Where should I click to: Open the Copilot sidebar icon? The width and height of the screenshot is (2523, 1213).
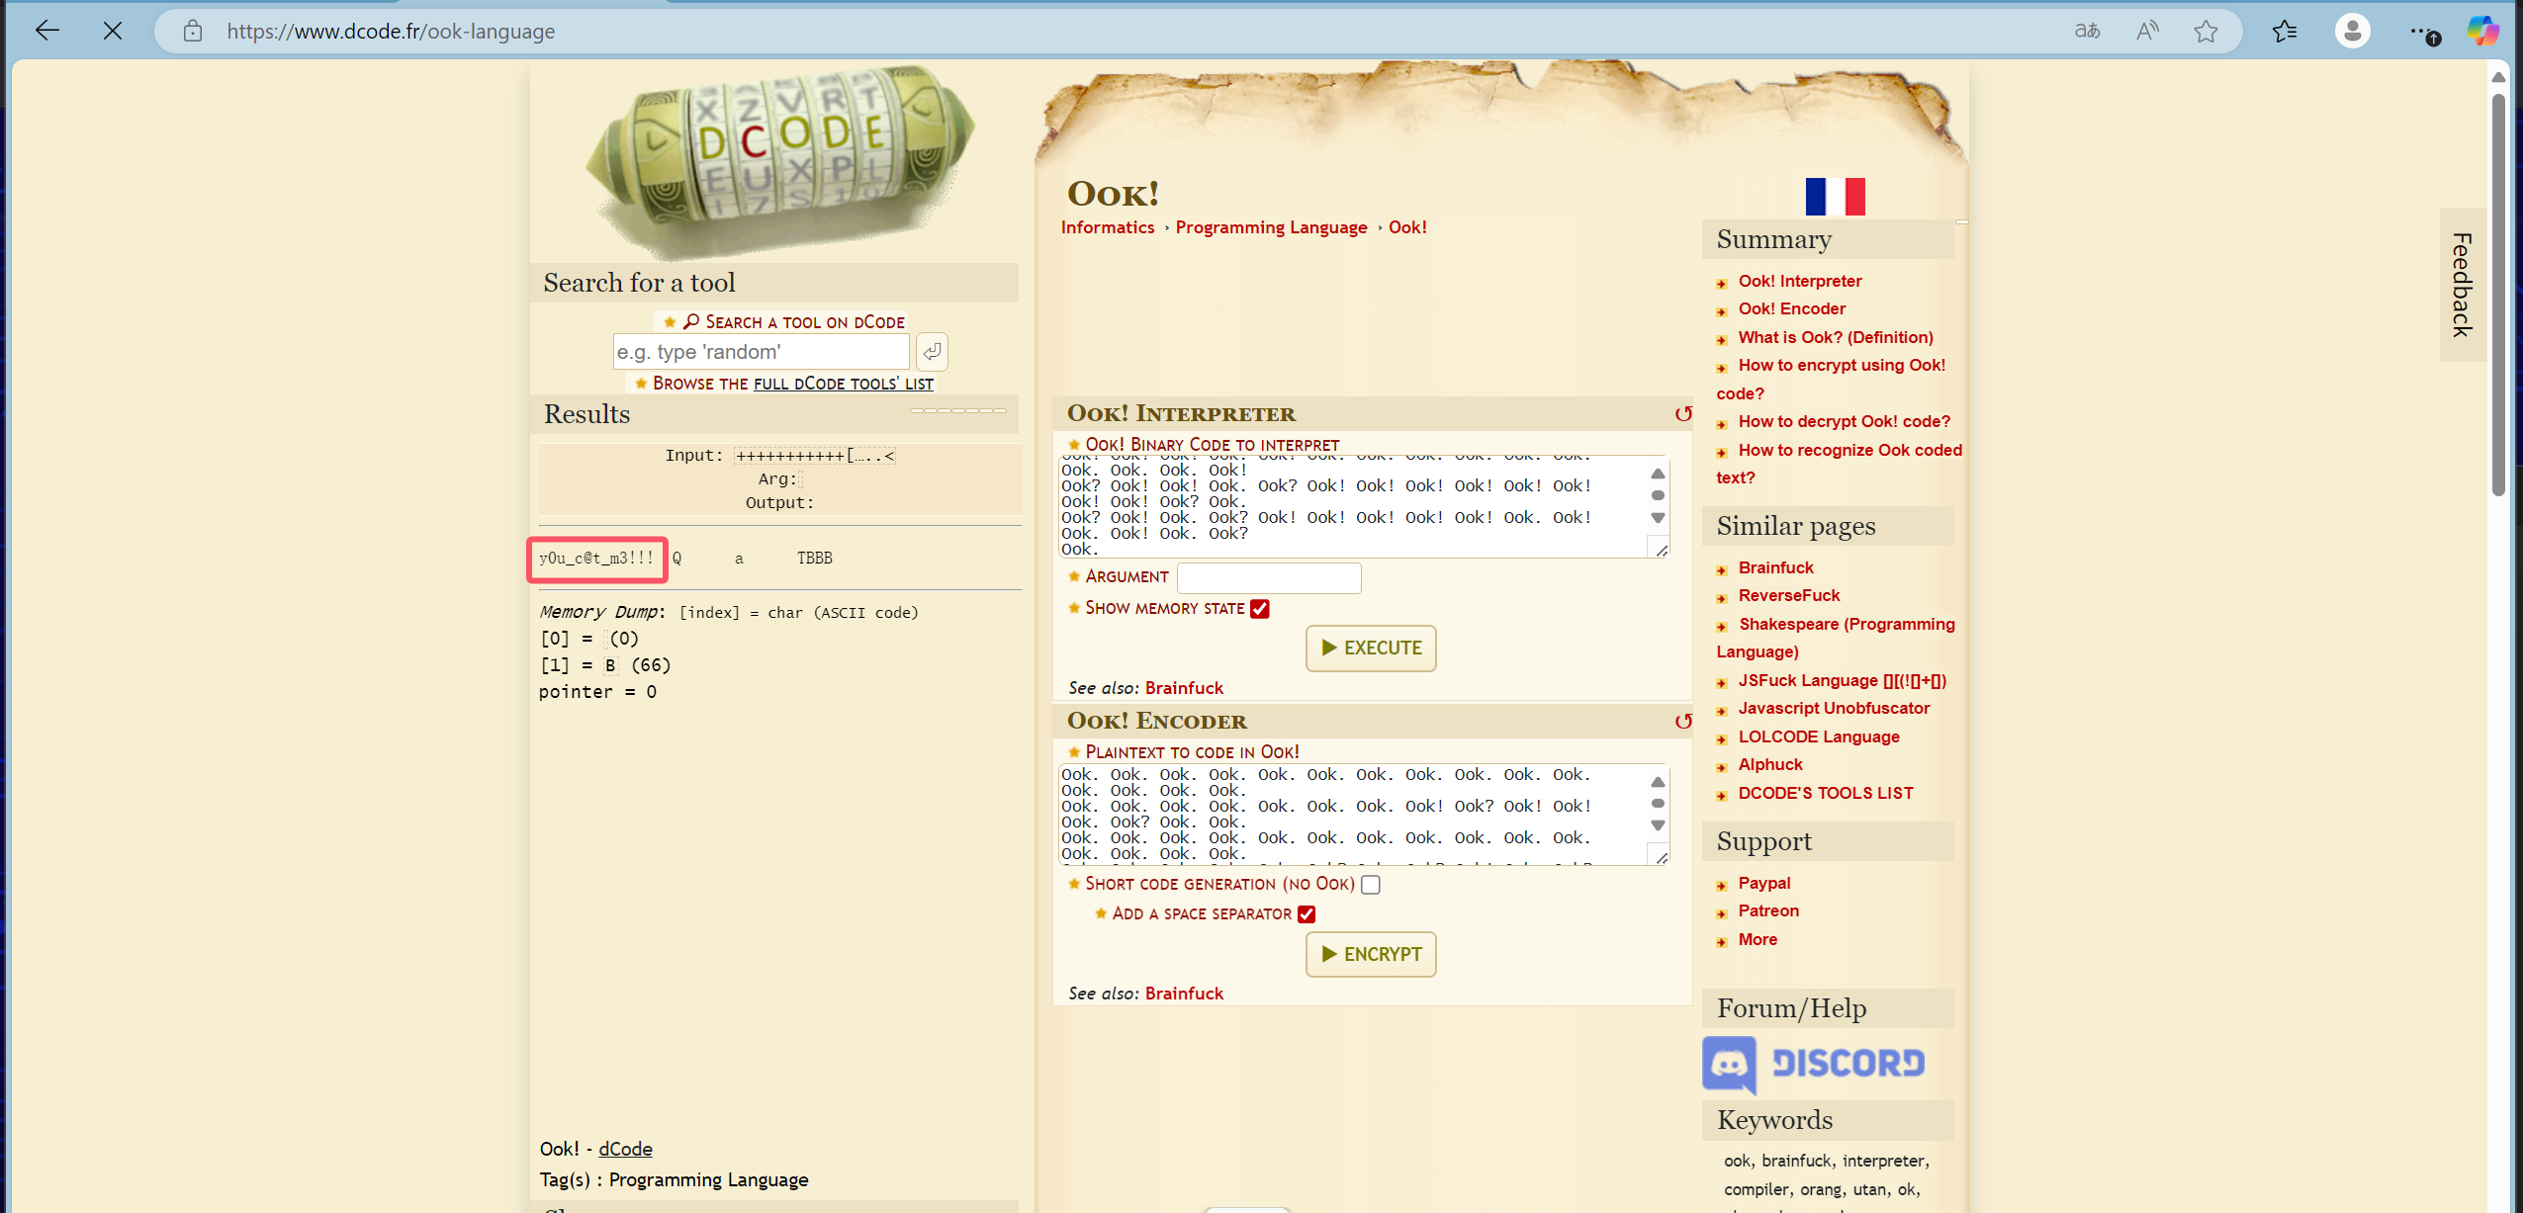(x=2482, y=32)
